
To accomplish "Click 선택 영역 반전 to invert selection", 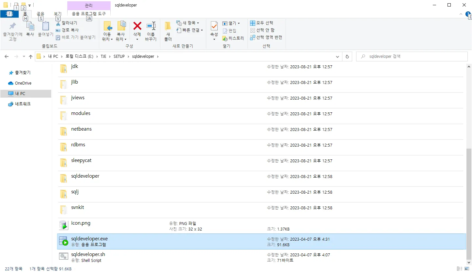I will 266,37.
